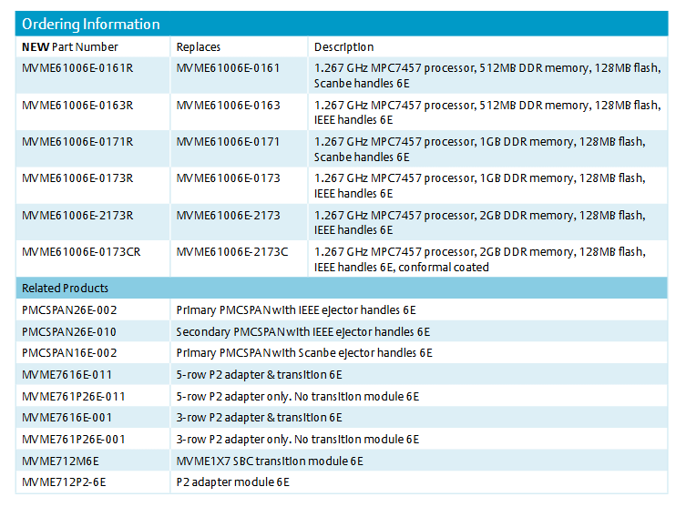Click the Related Products section header
This screenshot has height=507, width=686.
click(x=66, y=289)
